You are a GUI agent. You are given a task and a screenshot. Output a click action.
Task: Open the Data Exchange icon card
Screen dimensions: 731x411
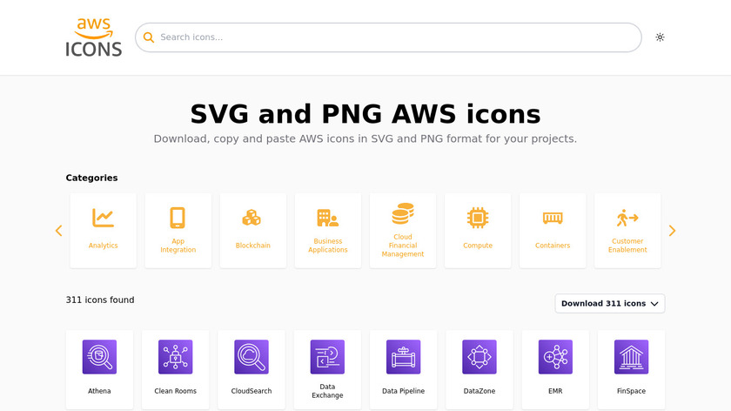(327, 370)
